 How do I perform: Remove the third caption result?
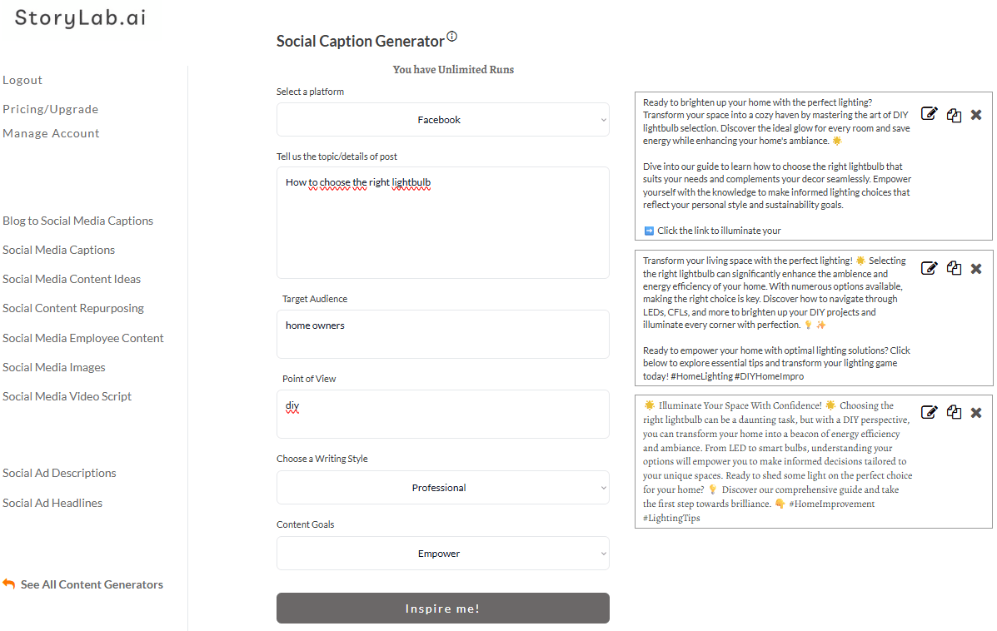976,412
